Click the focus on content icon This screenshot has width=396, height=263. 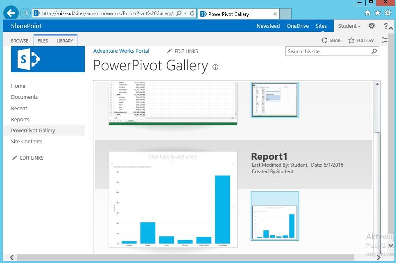click(x=385, y=40)
